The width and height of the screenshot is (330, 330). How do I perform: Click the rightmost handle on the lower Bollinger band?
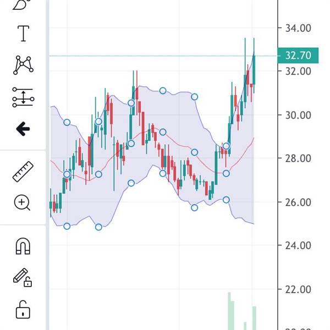(226, 200)
